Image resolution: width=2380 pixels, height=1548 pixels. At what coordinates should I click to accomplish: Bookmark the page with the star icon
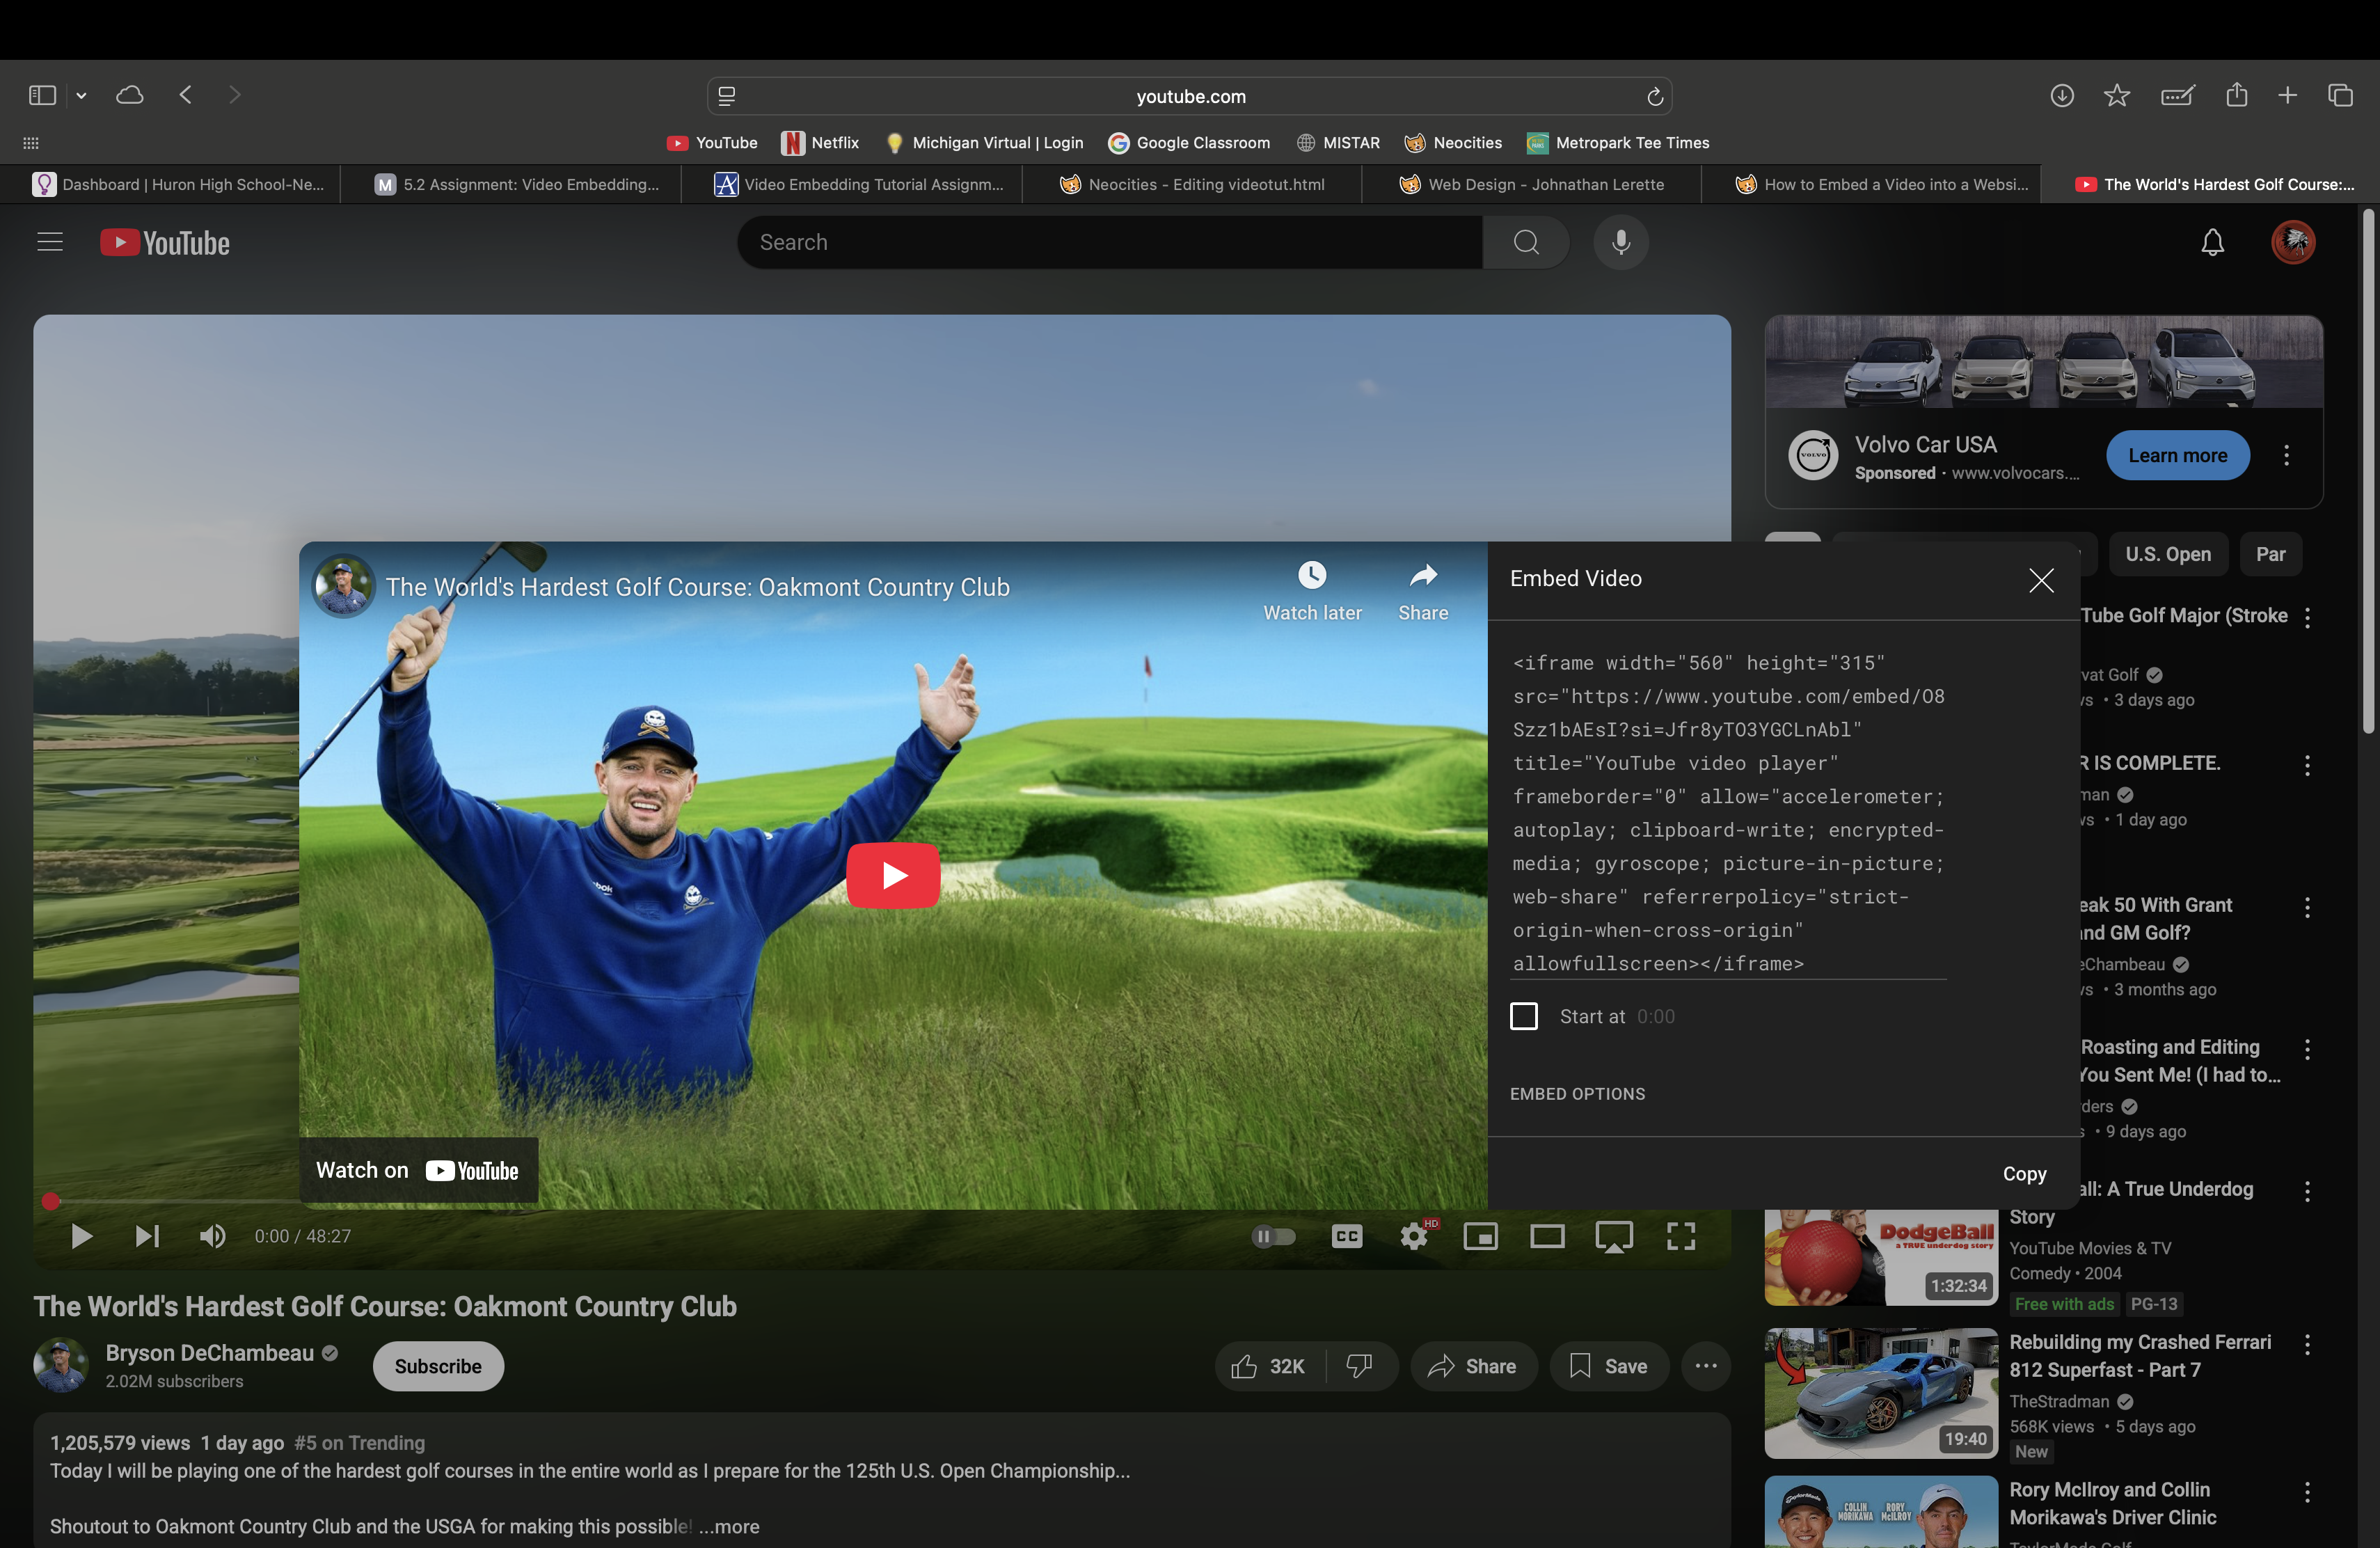point(2117,95)
